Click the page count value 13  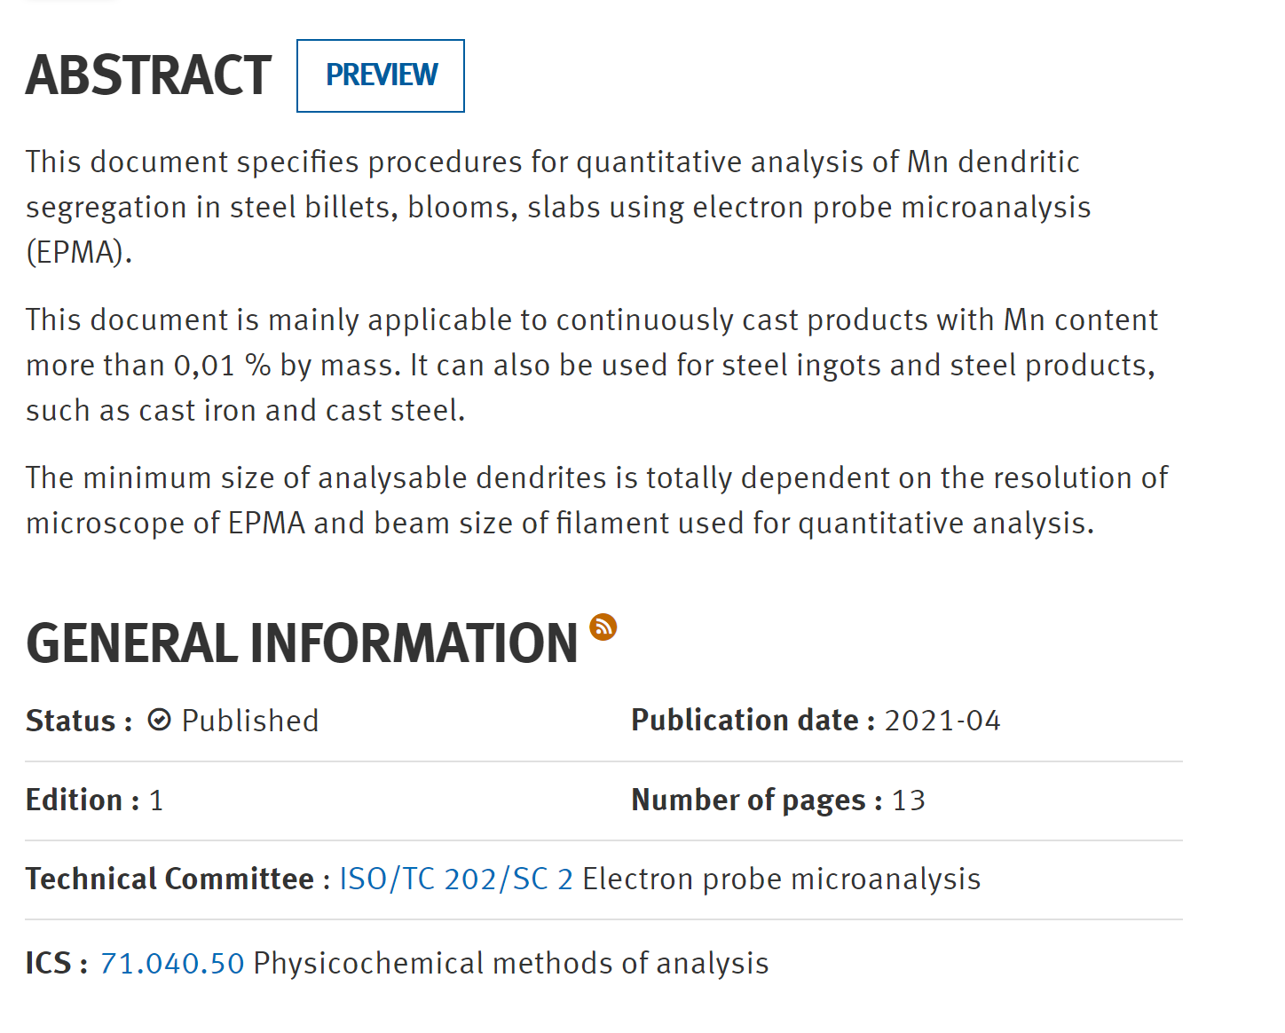(x=909, y=800)
